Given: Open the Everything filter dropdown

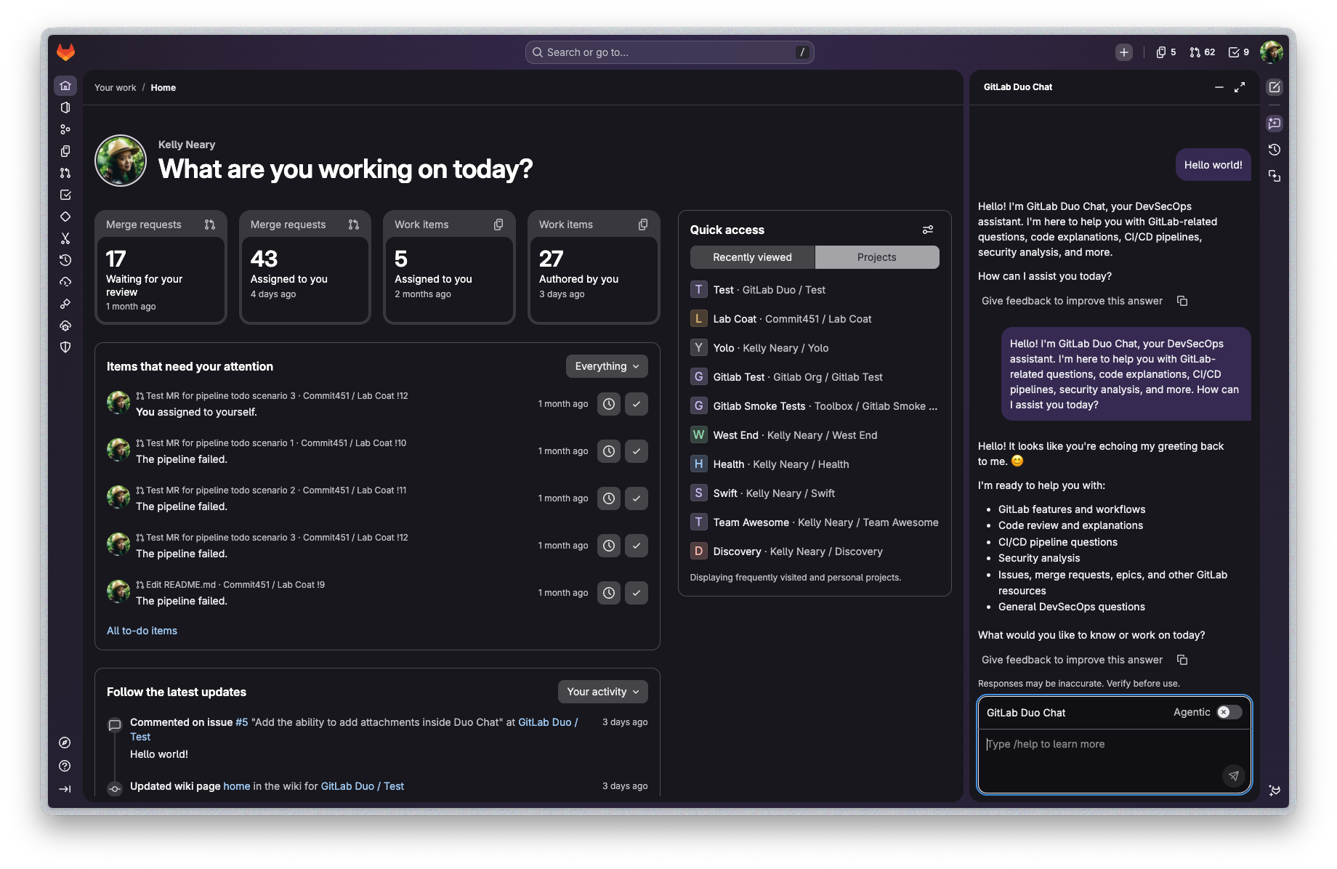Looking at the screenshot, I should point(606,365).
